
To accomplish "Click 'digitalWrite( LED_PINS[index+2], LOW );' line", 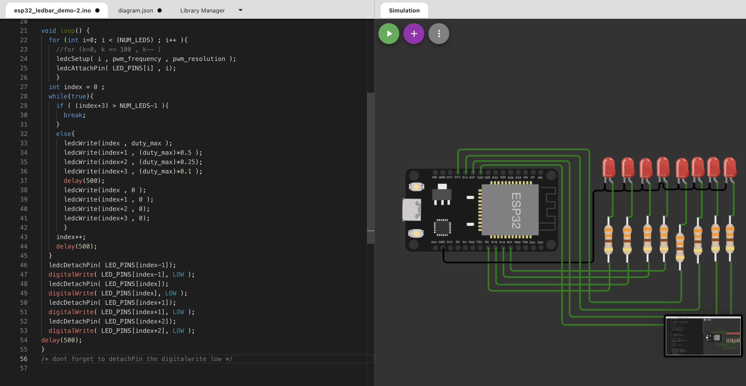I will coord(122,331).
